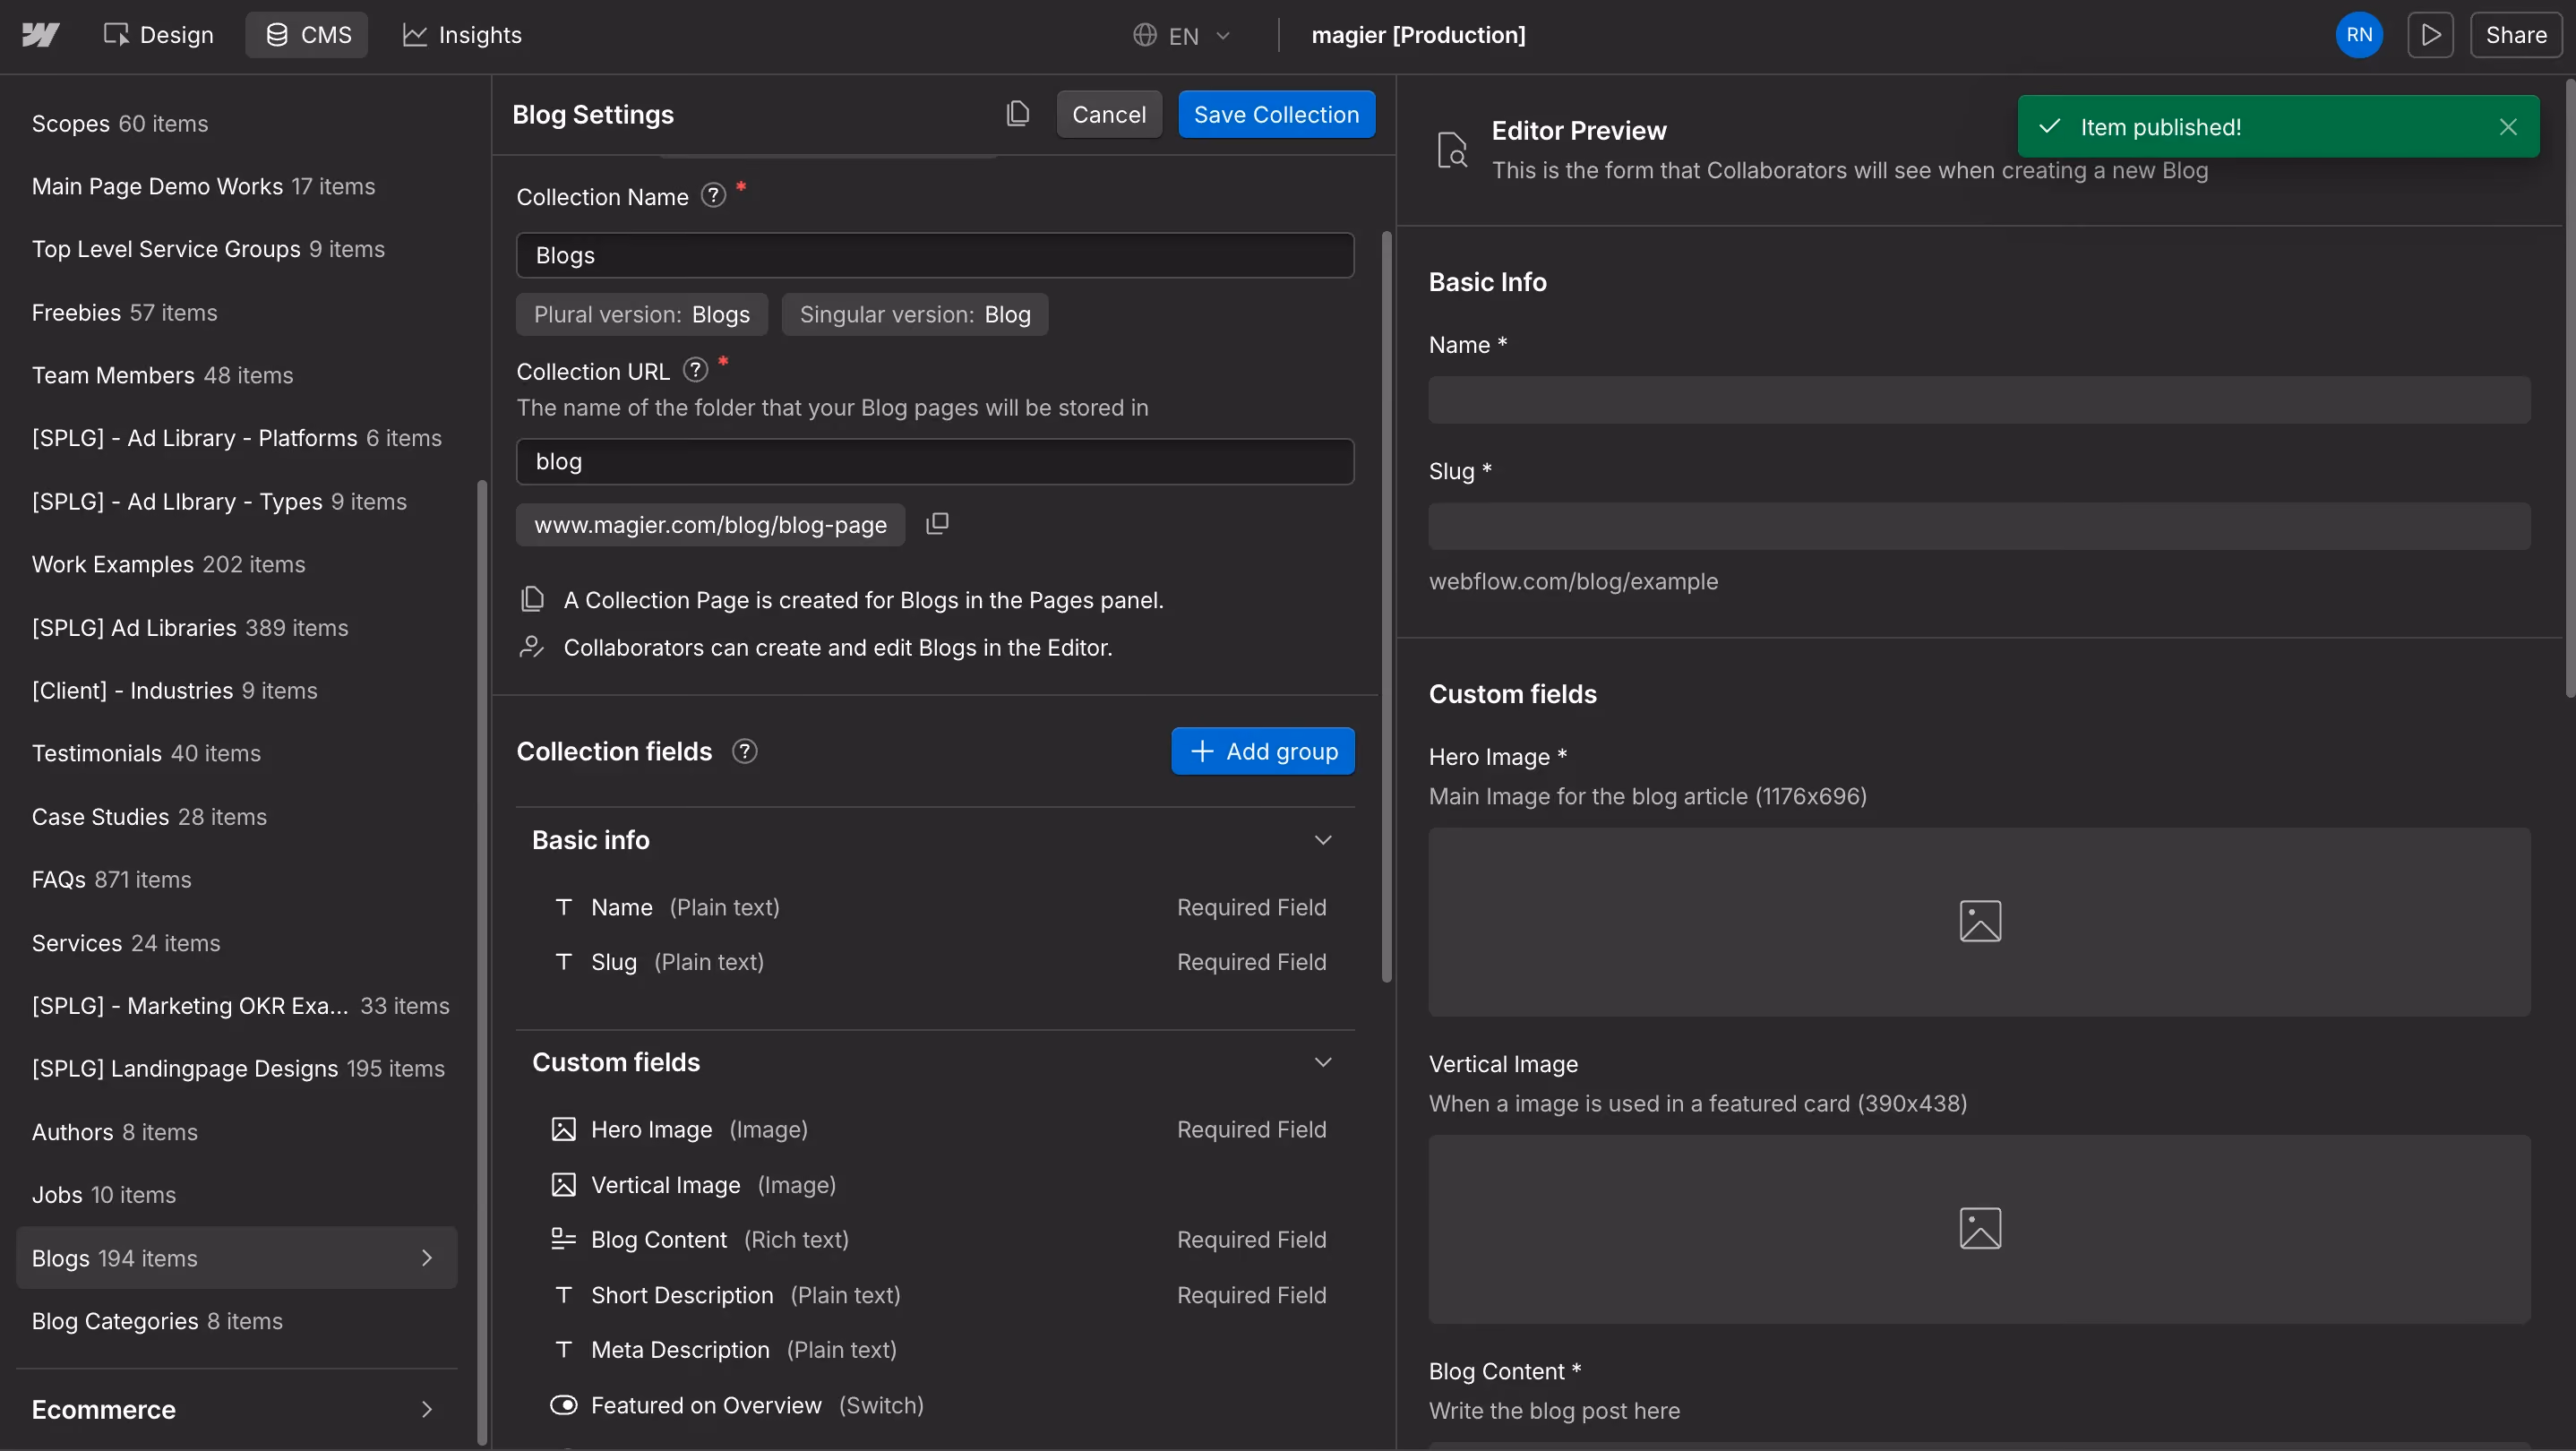Click the Editor Preview page icon

point(1451,150)
